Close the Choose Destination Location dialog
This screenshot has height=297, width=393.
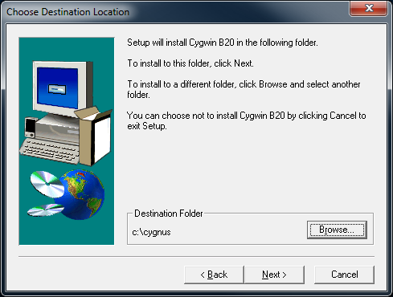368,8
